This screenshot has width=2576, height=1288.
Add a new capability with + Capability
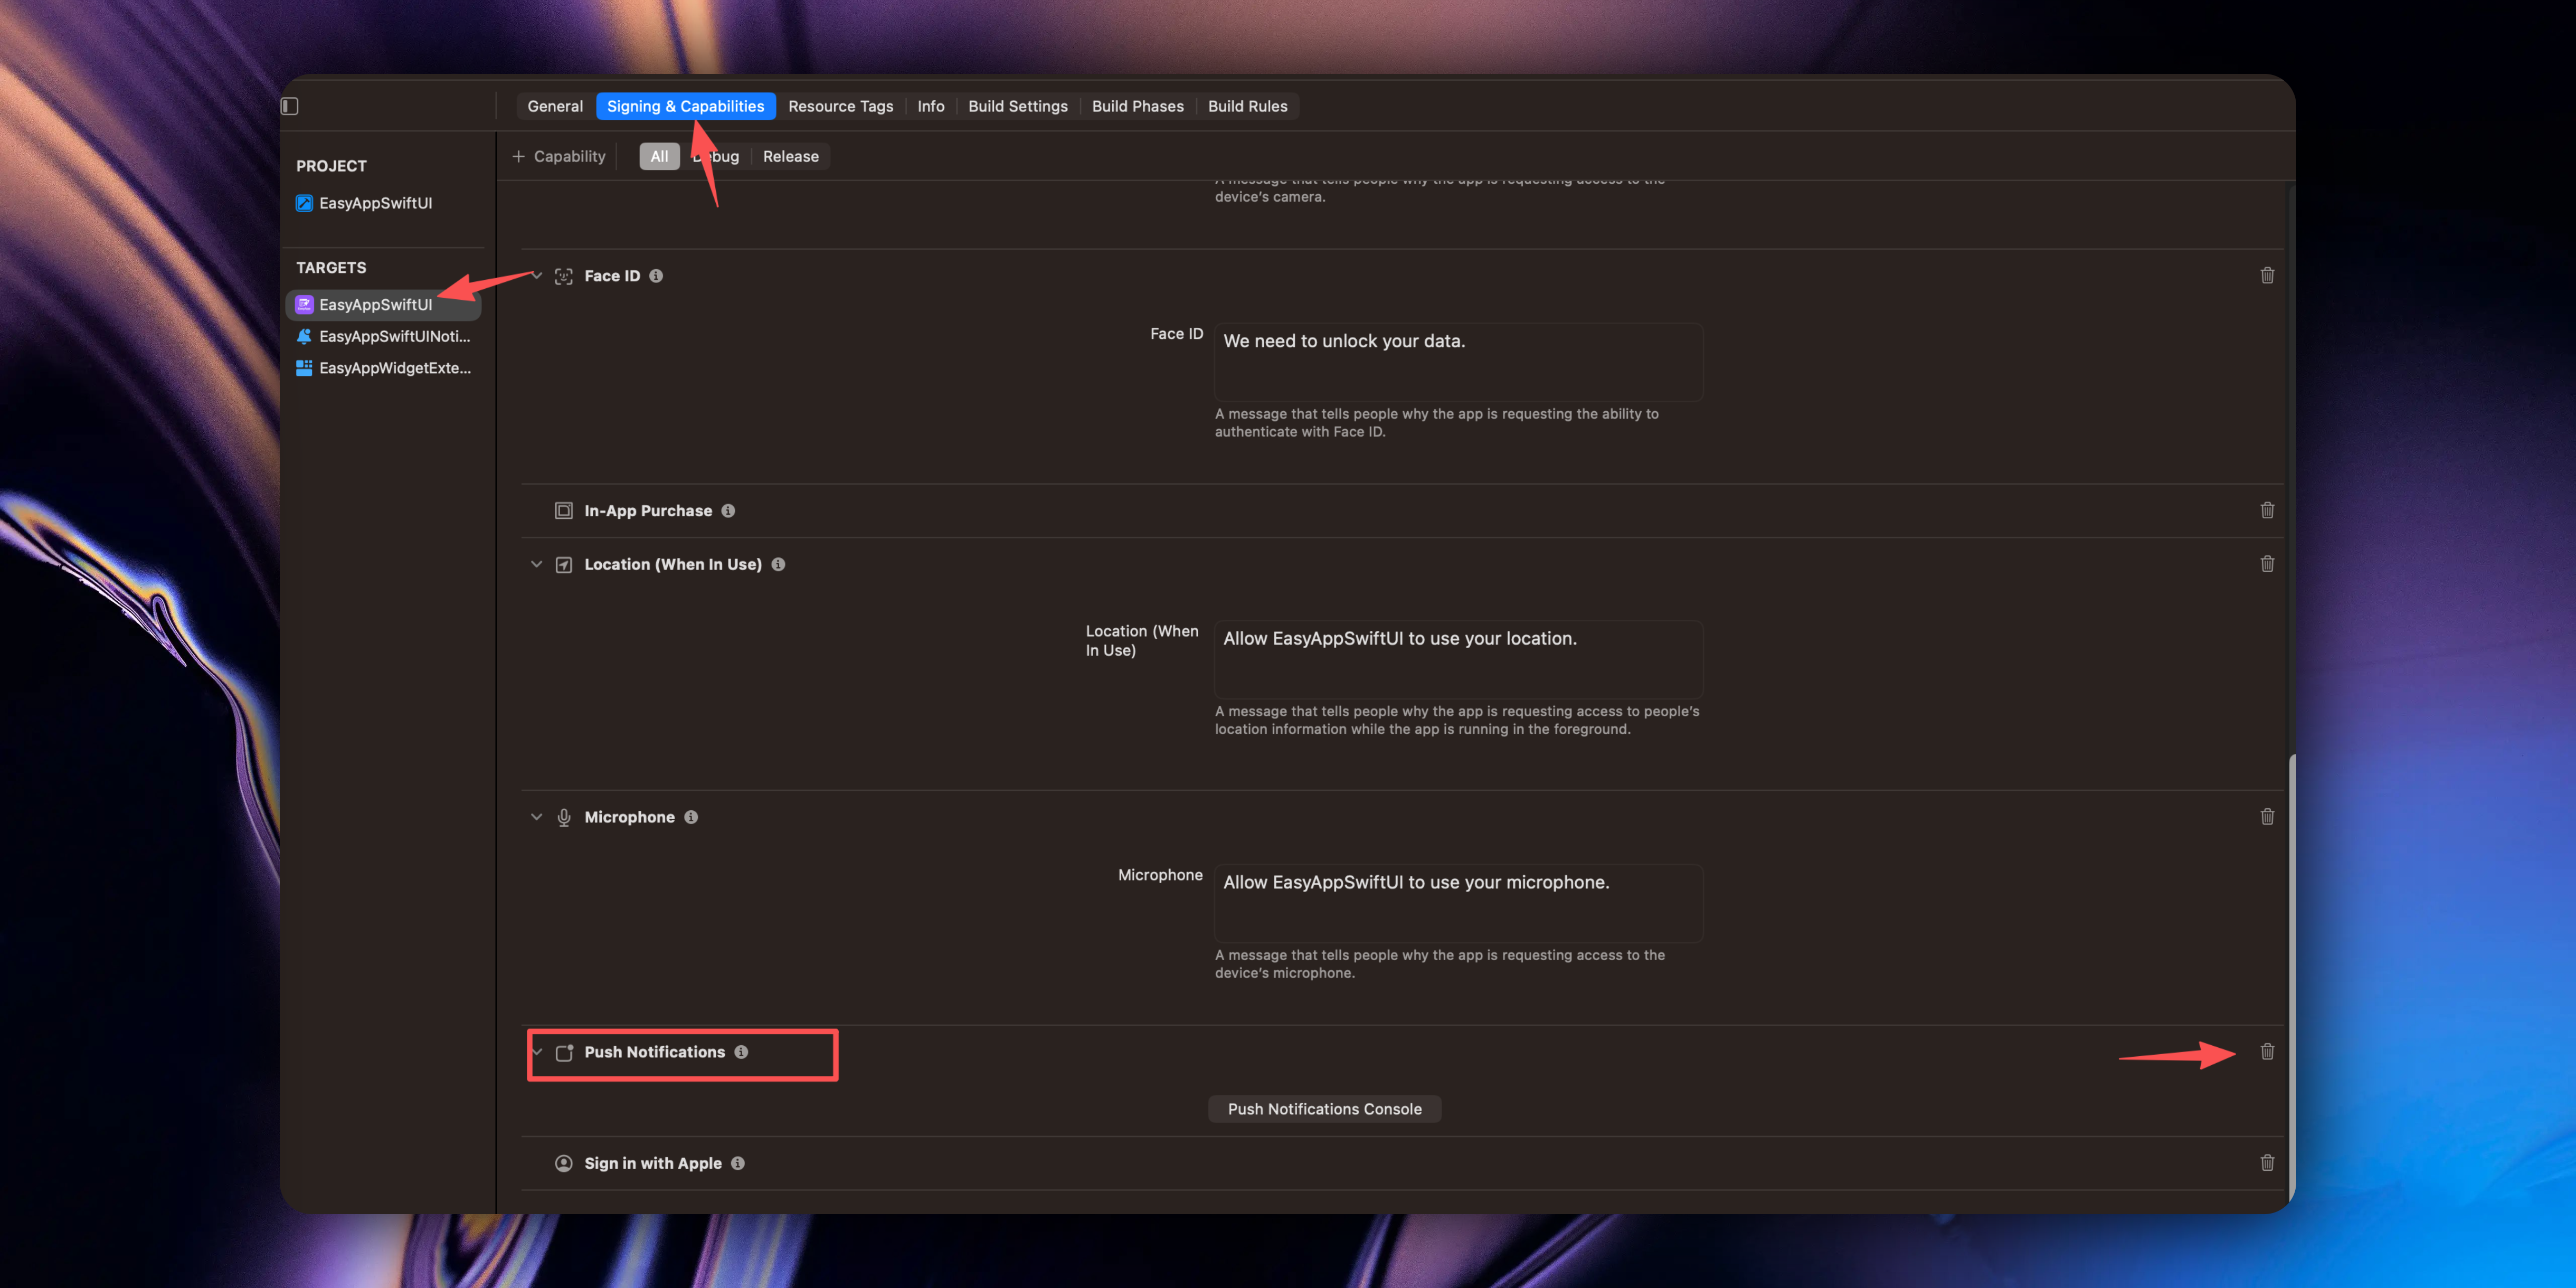click(559, 156)
